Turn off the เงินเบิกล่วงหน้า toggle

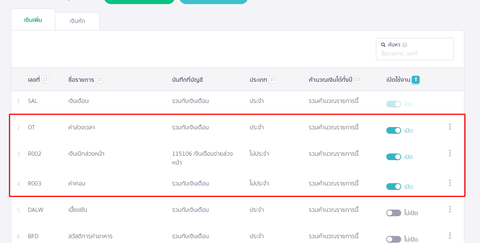[393, 156]
